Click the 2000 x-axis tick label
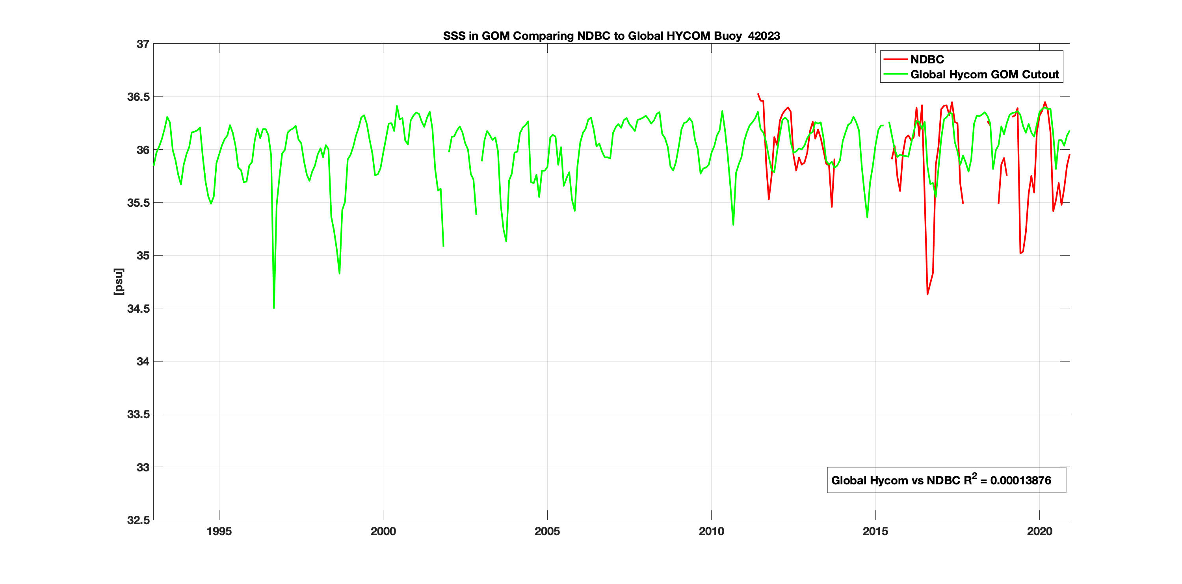The image size is (1182, 584). pos(383,531)
